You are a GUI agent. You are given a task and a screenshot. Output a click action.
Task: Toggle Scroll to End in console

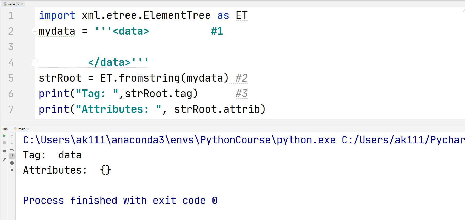click(12, 156)
